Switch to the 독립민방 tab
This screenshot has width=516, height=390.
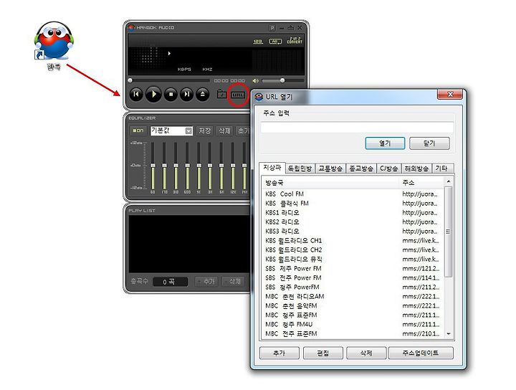tap(300, 168)
